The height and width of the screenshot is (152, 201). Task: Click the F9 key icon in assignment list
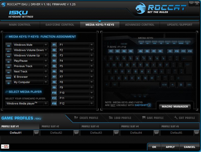click(x=54, y=87)
